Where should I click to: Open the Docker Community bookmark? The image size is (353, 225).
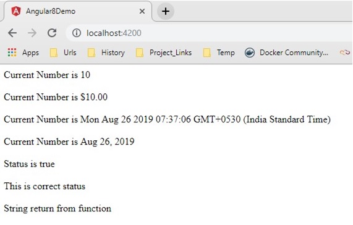(286, 53)
